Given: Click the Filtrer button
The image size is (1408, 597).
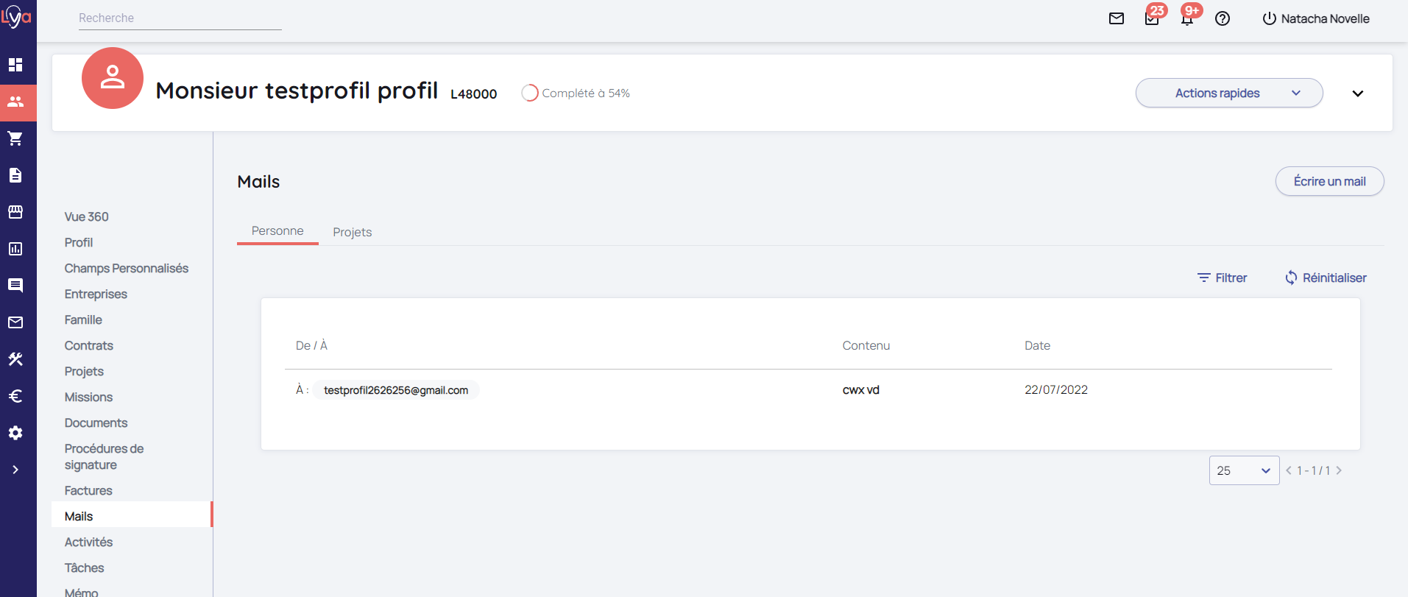Looking at the screenshot, I should pos(1222,278).
